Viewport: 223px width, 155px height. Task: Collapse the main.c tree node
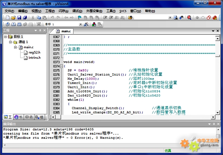(16, 47)
